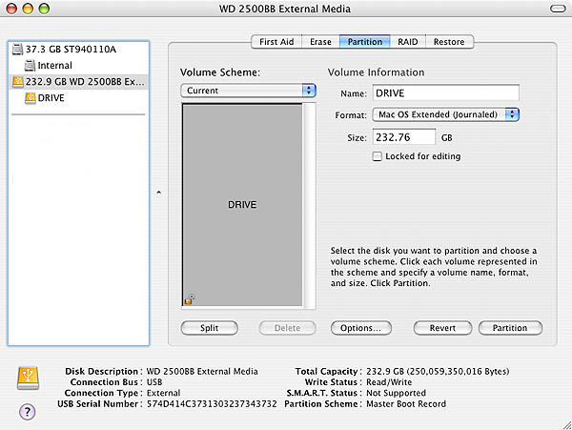Screen dimensions: 572x430
Task: Click the Size input field
Action: (404, 137)
